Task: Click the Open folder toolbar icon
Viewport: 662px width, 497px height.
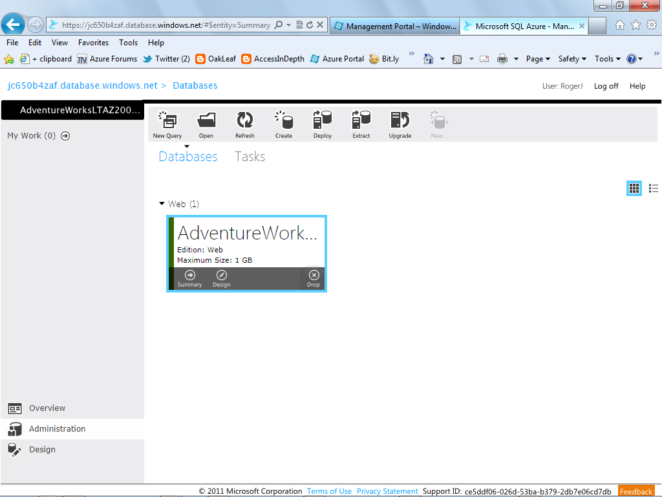Action: tap(206, 124)
